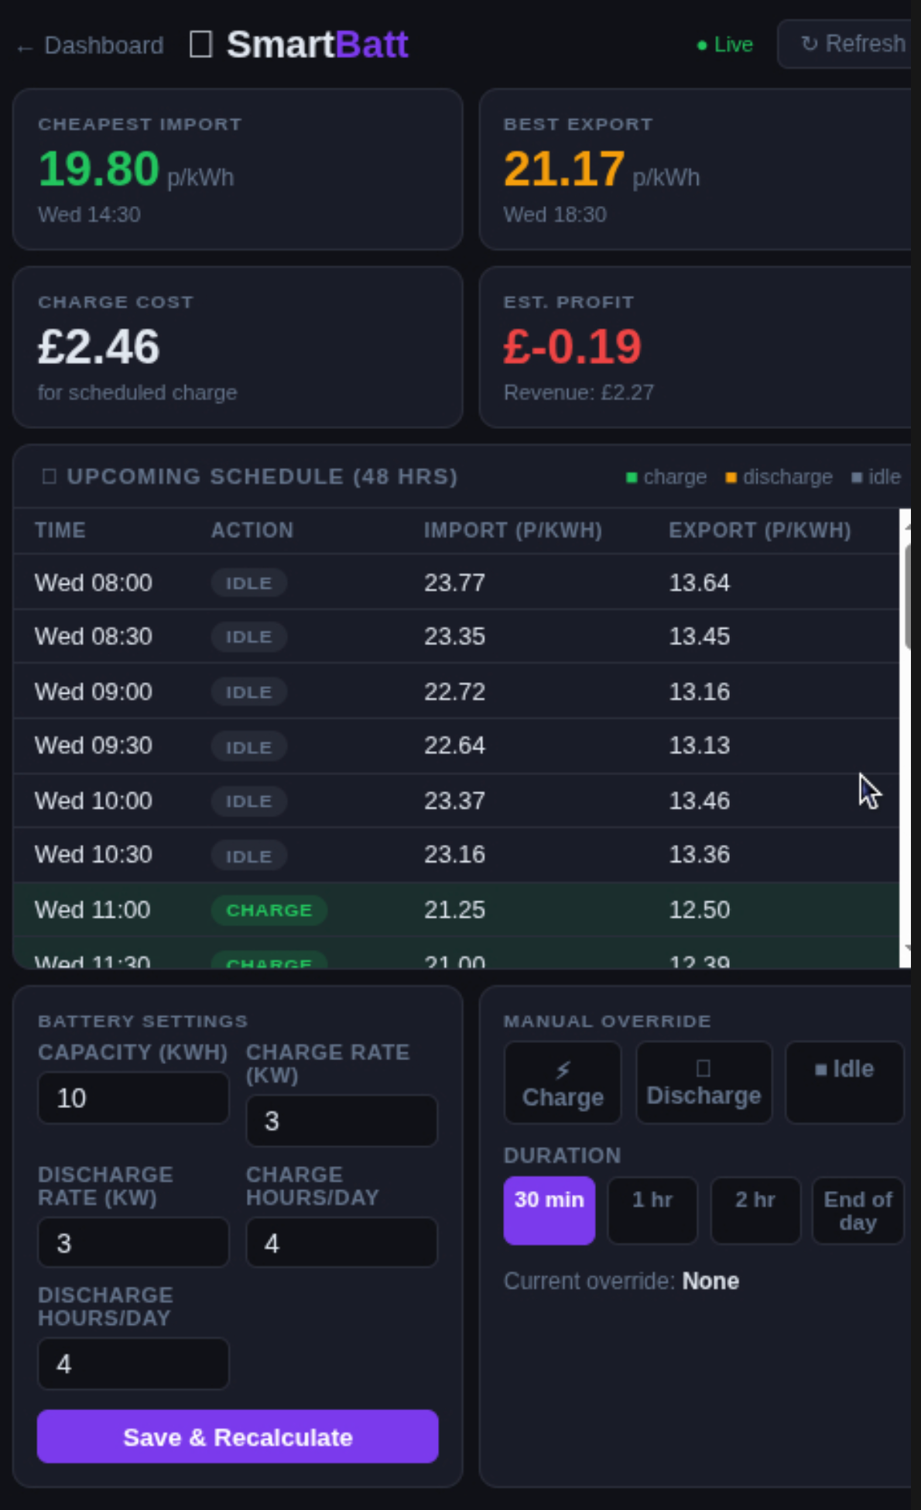The width and height of the screenshot is (921, 1510).
Task: Choose the 1 hr duration option
Action: click(x=652, y=1210)
